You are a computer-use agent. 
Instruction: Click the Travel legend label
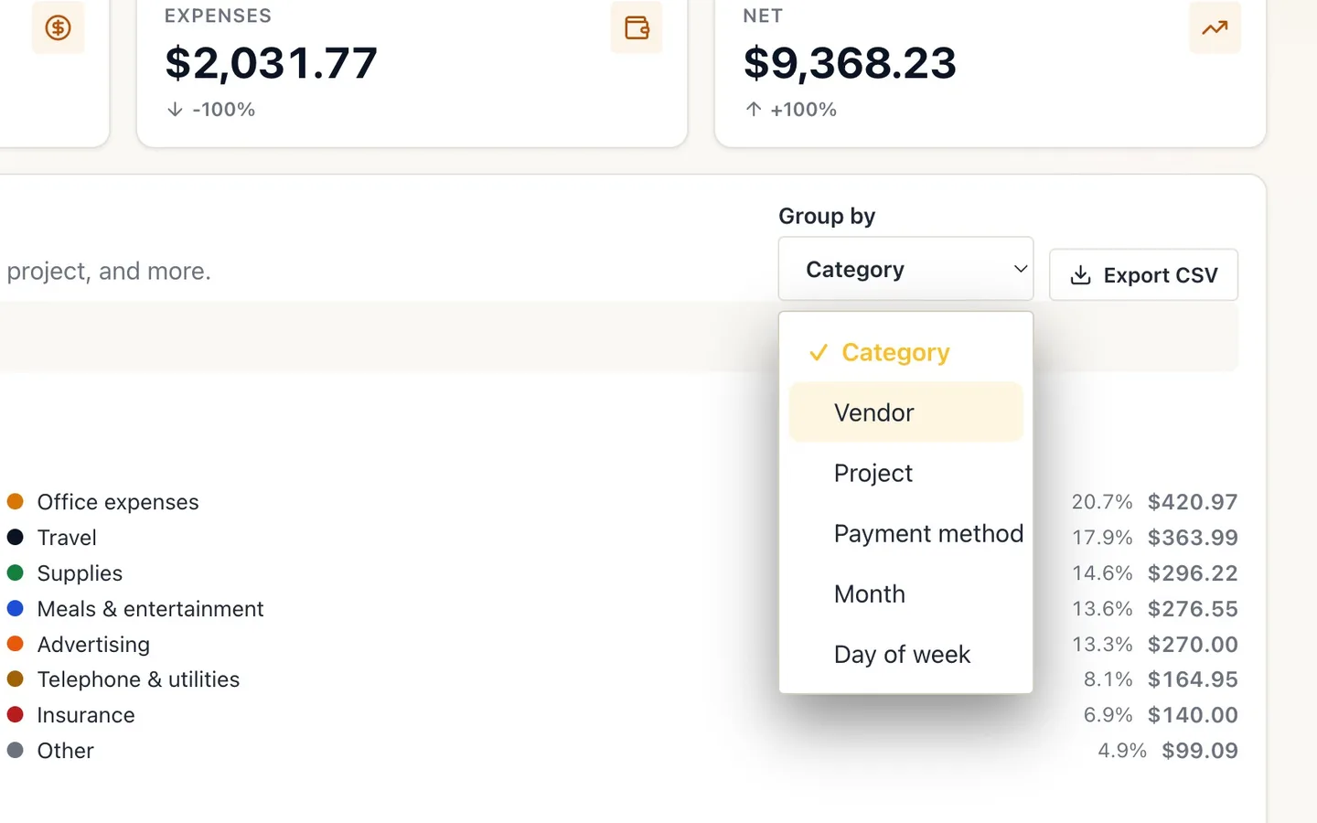pyautogui.click(x=67, y=538)
